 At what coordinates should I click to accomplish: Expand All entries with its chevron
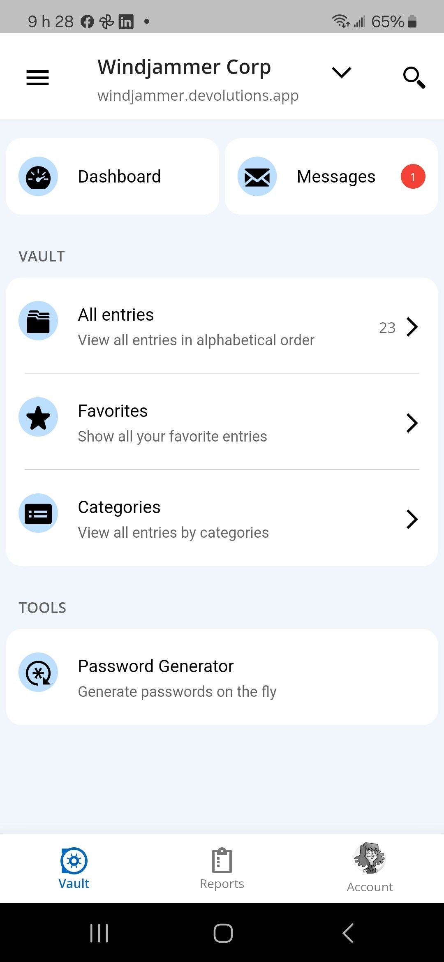pos(412,327)
